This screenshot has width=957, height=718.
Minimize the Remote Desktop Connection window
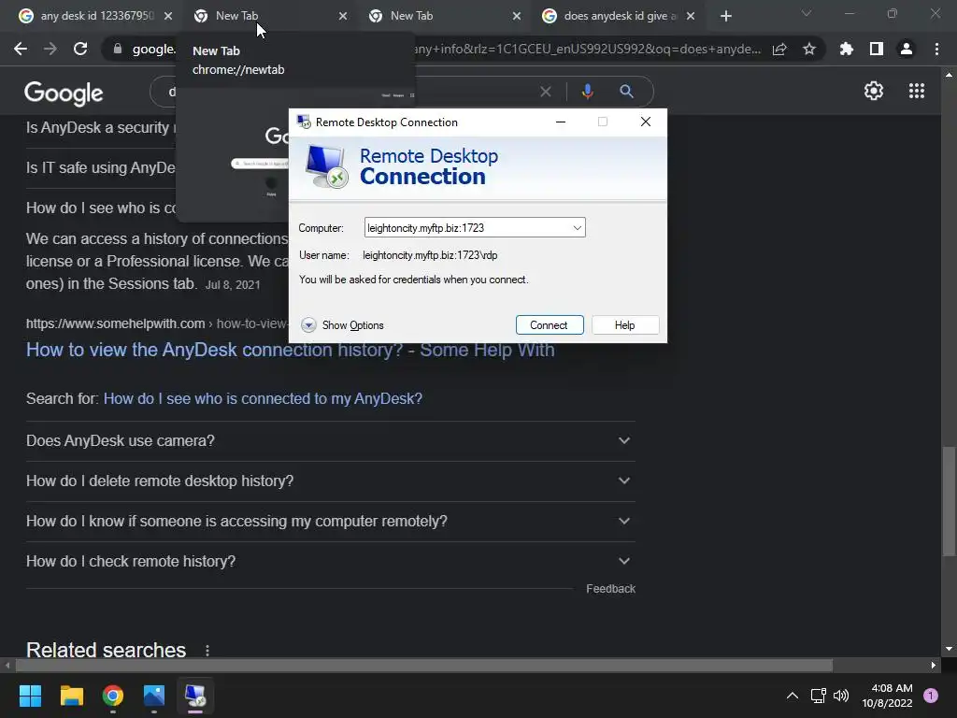[561, 122]
